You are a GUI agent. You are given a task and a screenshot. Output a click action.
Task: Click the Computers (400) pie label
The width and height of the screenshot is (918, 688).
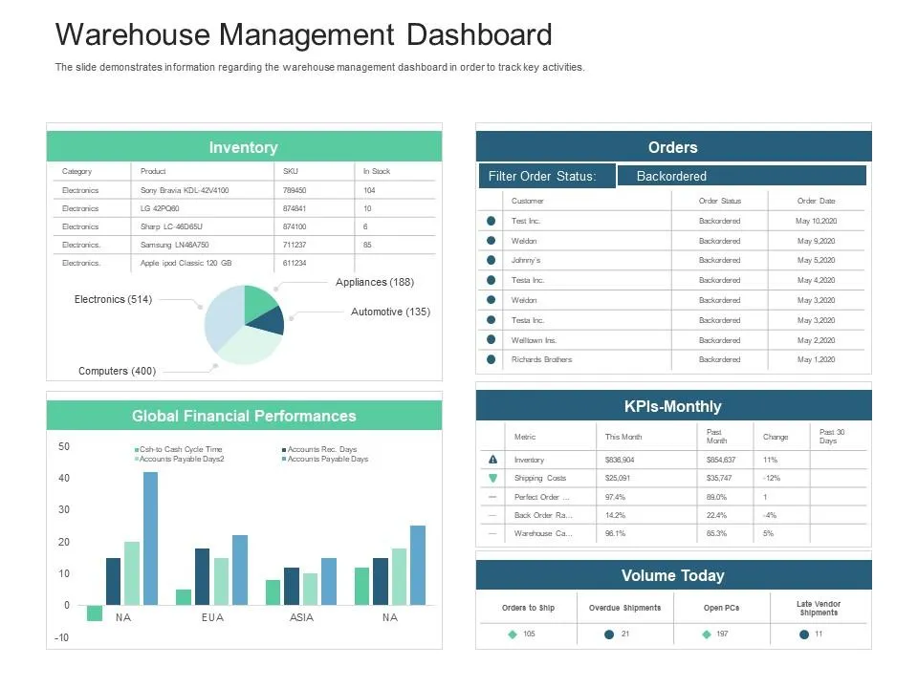117,371
